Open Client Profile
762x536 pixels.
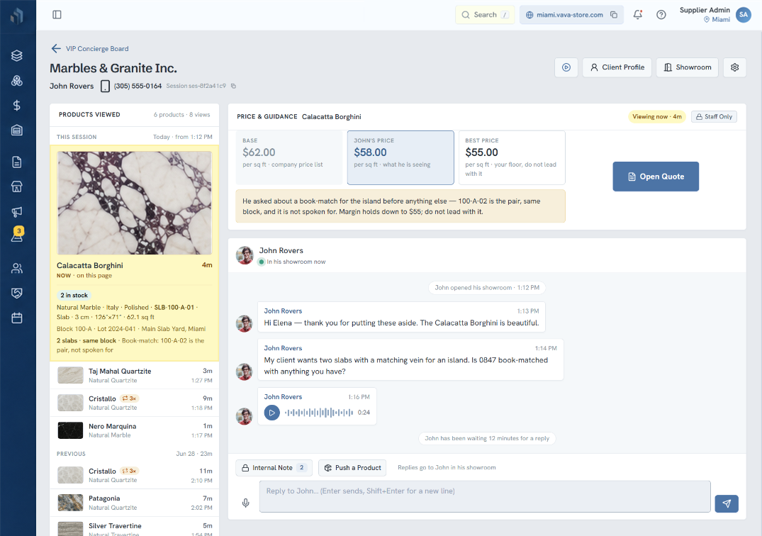pyautogui.click(x=617, y=67)
